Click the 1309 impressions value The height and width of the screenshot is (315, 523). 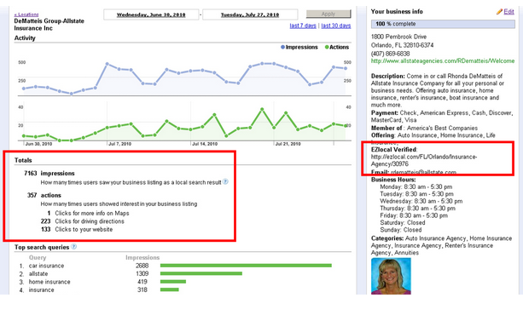[x=142, y=274]
